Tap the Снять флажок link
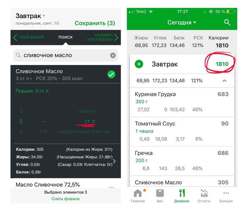 [x=65, y=199]
